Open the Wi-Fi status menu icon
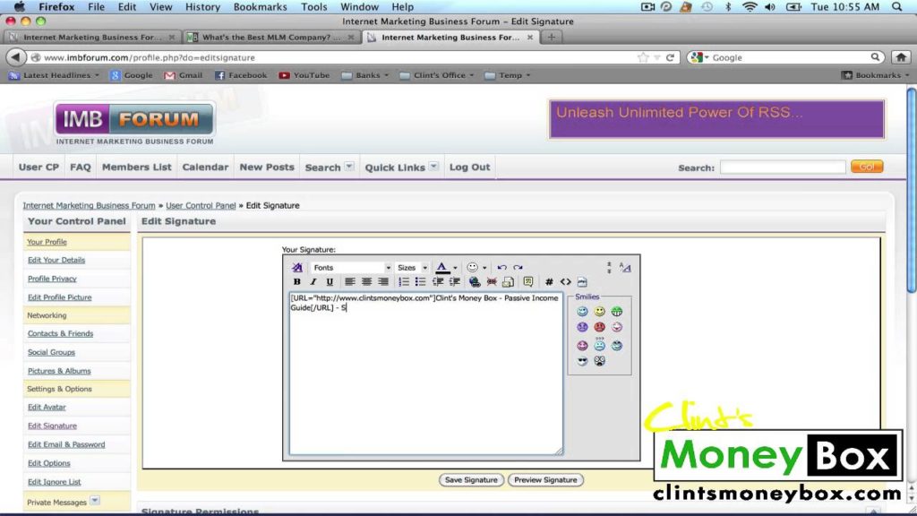The height and width of the screenshot is (516, 917). point(750,7)
